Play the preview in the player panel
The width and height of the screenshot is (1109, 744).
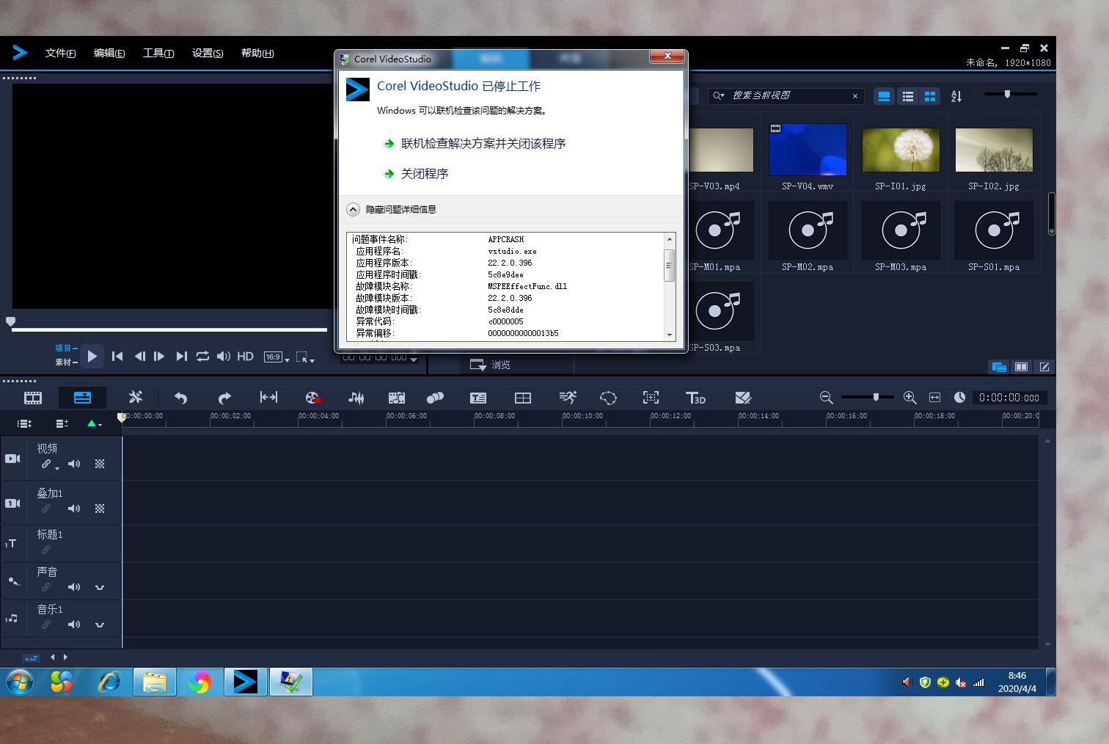click(92, 357)
